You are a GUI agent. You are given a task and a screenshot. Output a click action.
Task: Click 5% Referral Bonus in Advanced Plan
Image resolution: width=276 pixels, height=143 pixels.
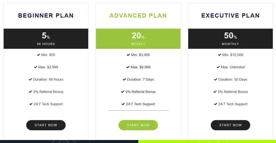(140, 92)
